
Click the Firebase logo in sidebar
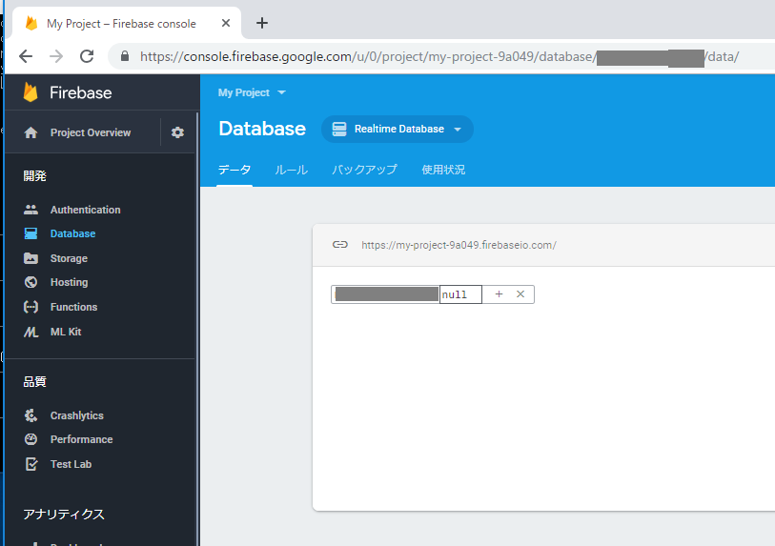pos(31,92)
